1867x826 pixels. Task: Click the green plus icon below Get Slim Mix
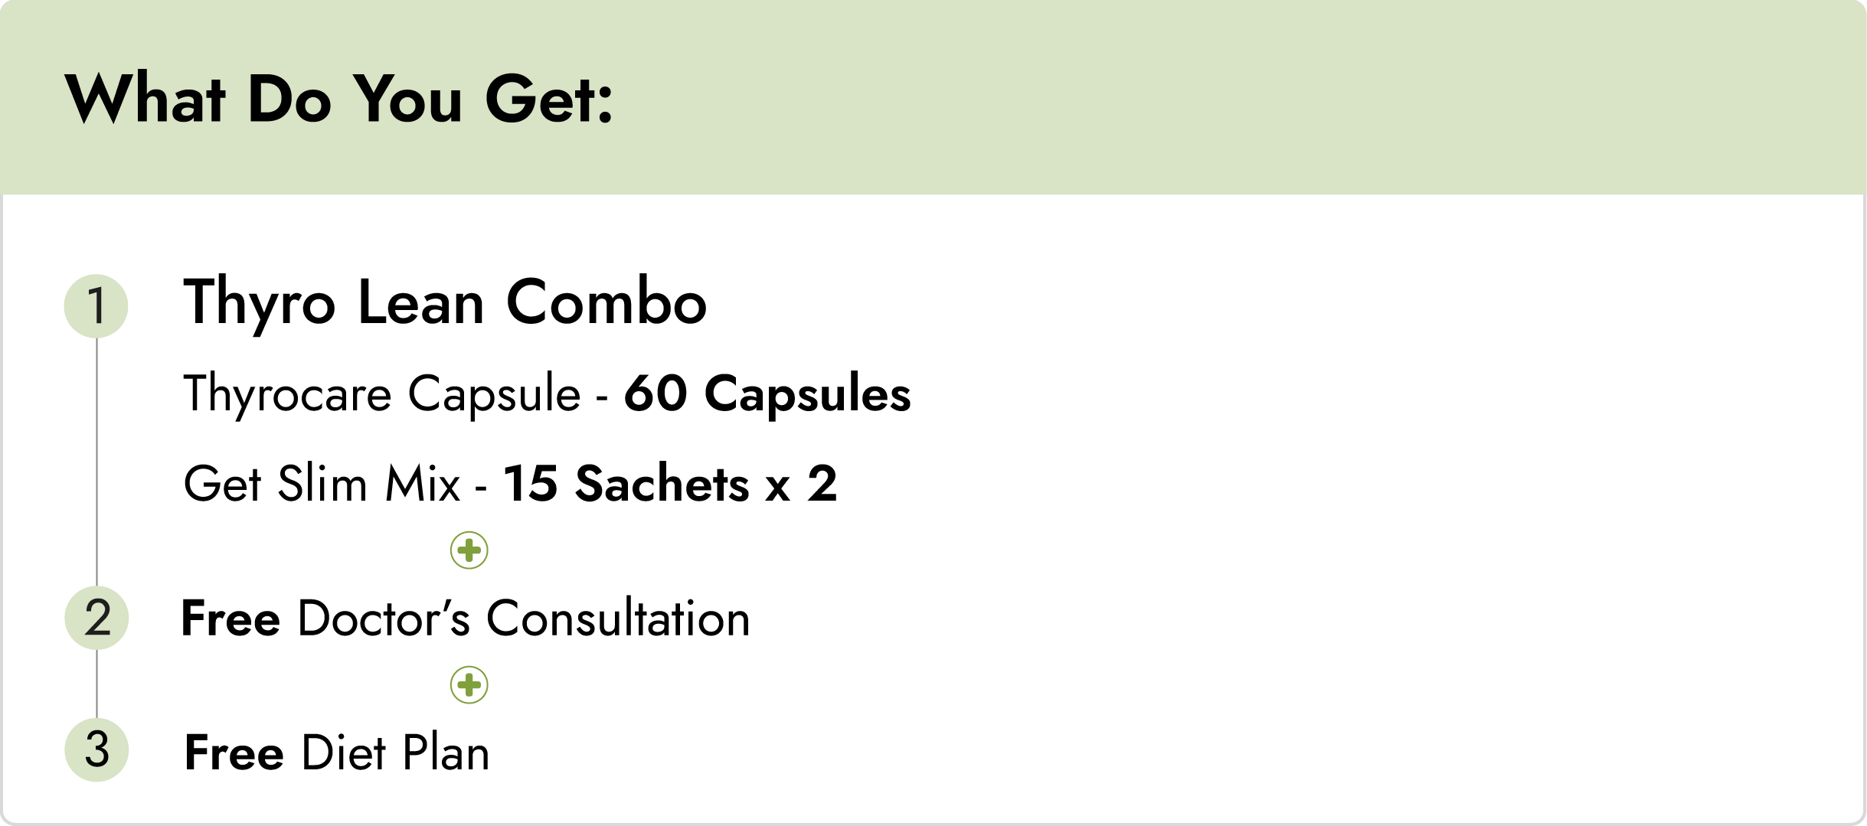pyautogui.click(x=469, y=550)
